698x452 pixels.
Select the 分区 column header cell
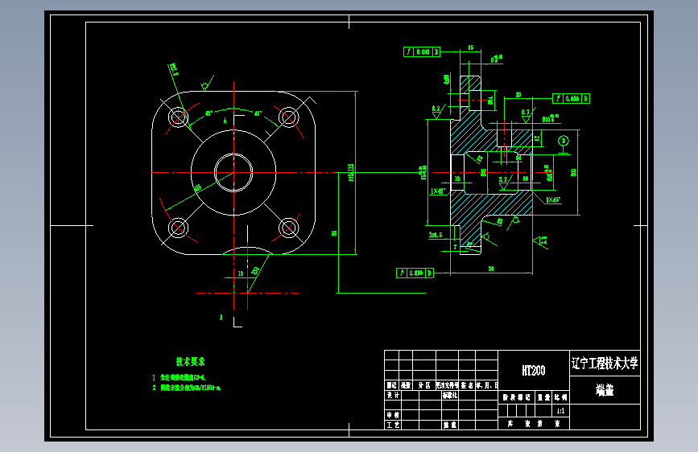click(x=424, y=385)
